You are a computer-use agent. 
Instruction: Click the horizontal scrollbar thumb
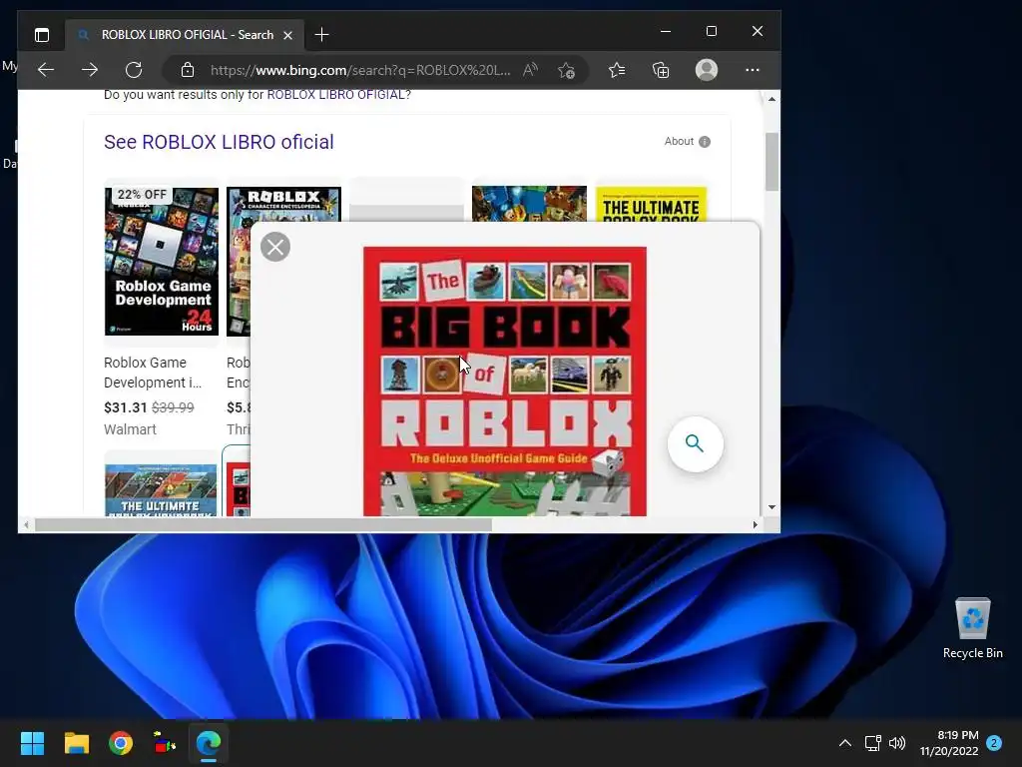263,524
